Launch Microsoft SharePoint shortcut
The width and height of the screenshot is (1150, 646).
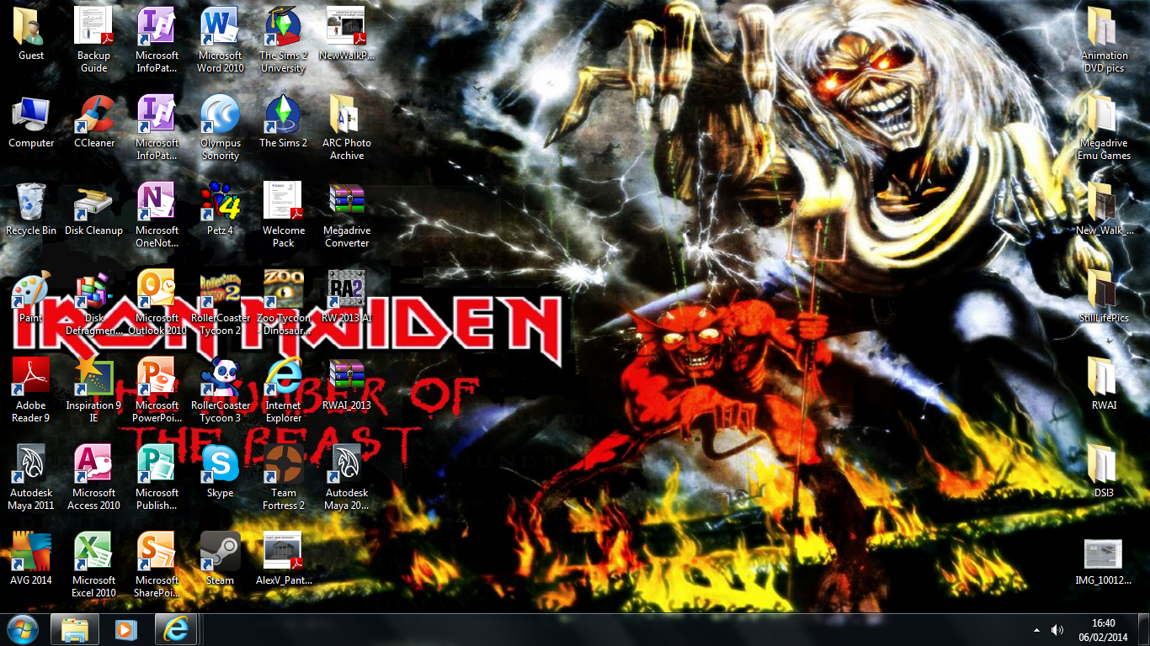tap(157, 566)
